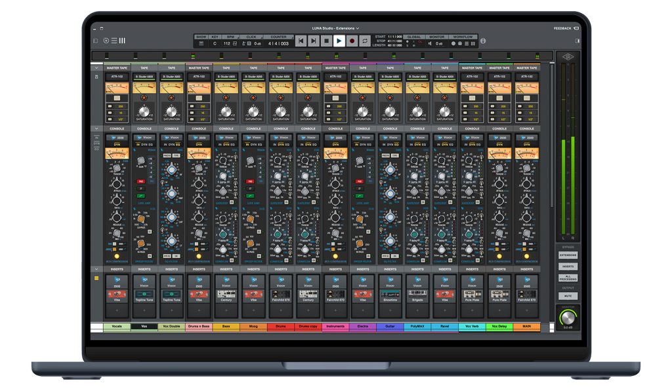Click the metronome click icon
Viewport: 672px width, 391px height.
pyautogui.click(x=244, y=44)
